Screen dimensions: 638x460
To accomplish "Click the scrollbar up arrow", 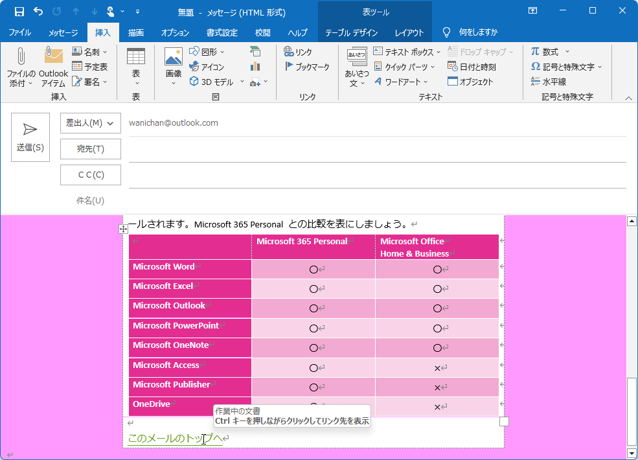I will tap(632, 222).
